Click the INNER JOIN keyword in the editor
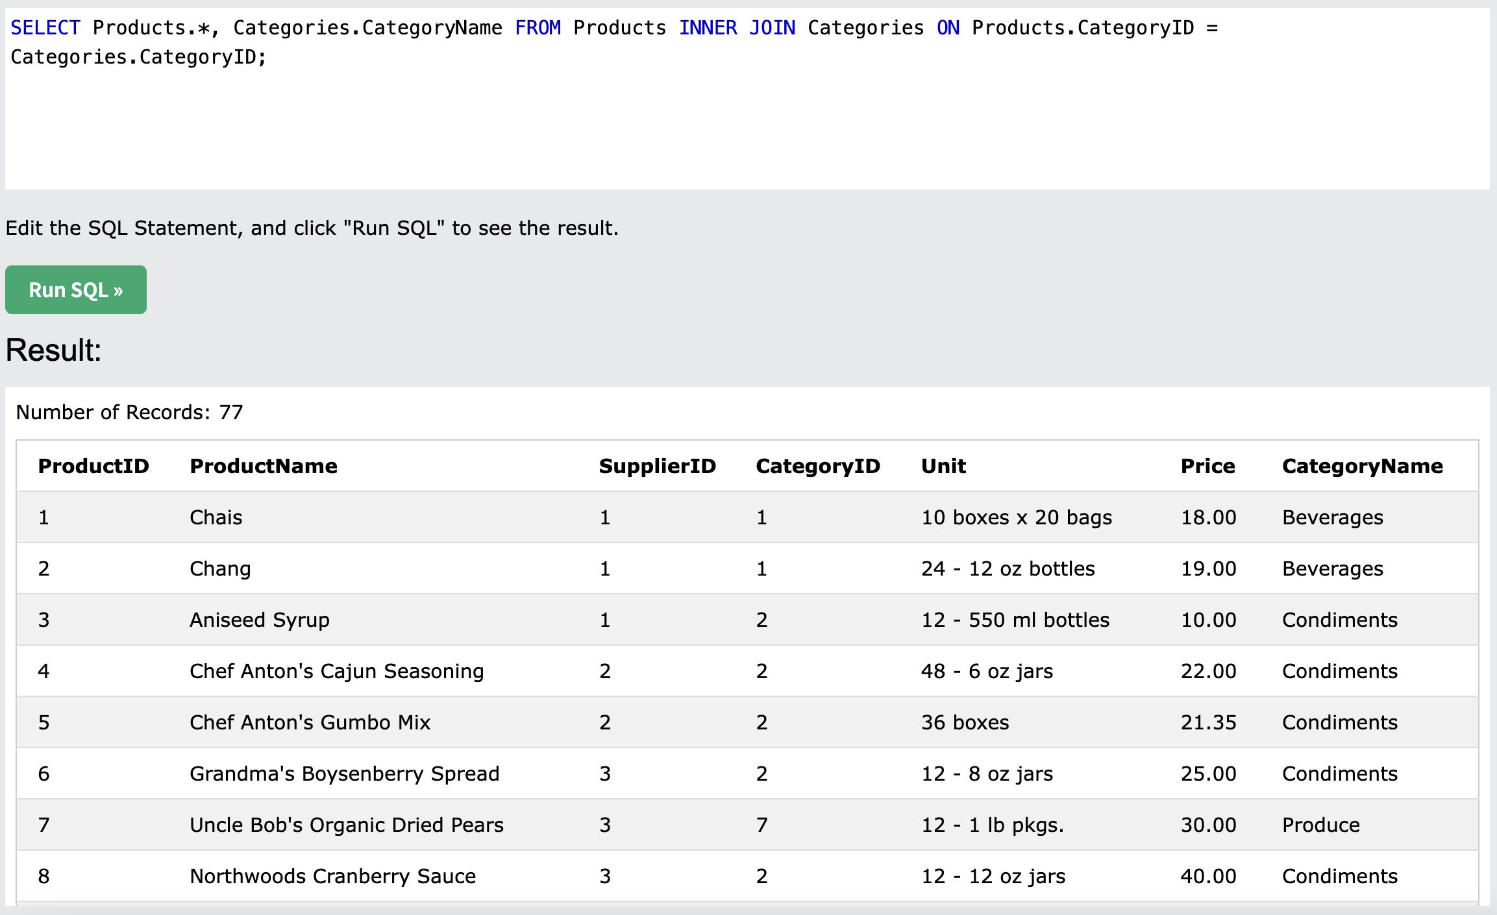 (x=737, y=28)
